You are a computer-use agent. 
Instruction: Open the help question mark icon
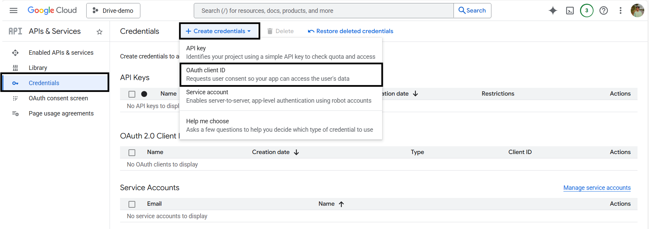coord(603,10)
